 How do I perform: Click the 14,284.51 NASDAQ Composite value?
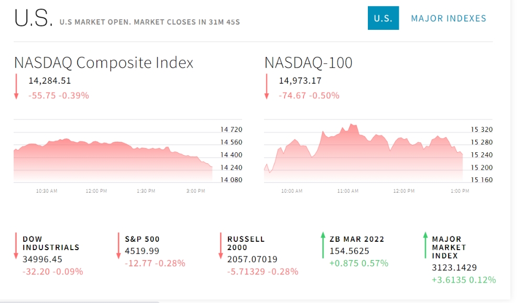tap(49, 81)
